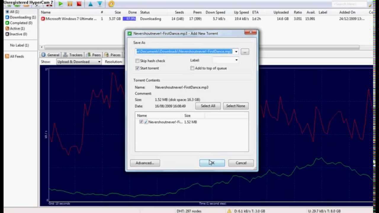Open All Feeds RSS item
The width and height of the screenshot is (379, 213).
15,56
